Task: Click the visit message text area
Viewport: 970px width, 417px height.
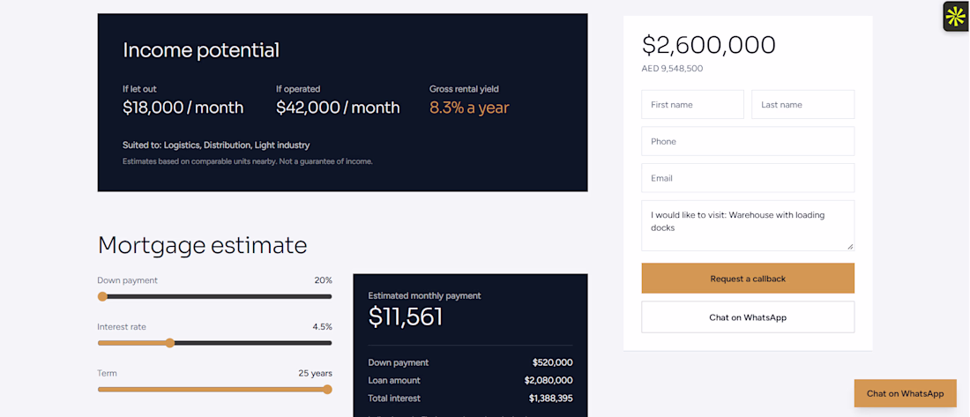Action: pos(748,225)
